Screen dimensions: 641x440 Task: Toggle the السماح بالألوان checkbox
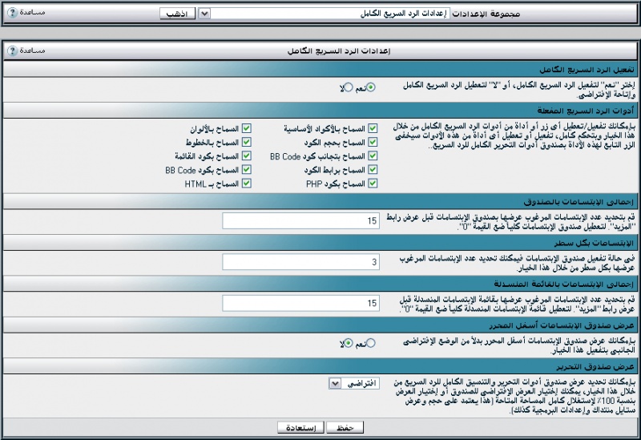click(x=247, y=128)
